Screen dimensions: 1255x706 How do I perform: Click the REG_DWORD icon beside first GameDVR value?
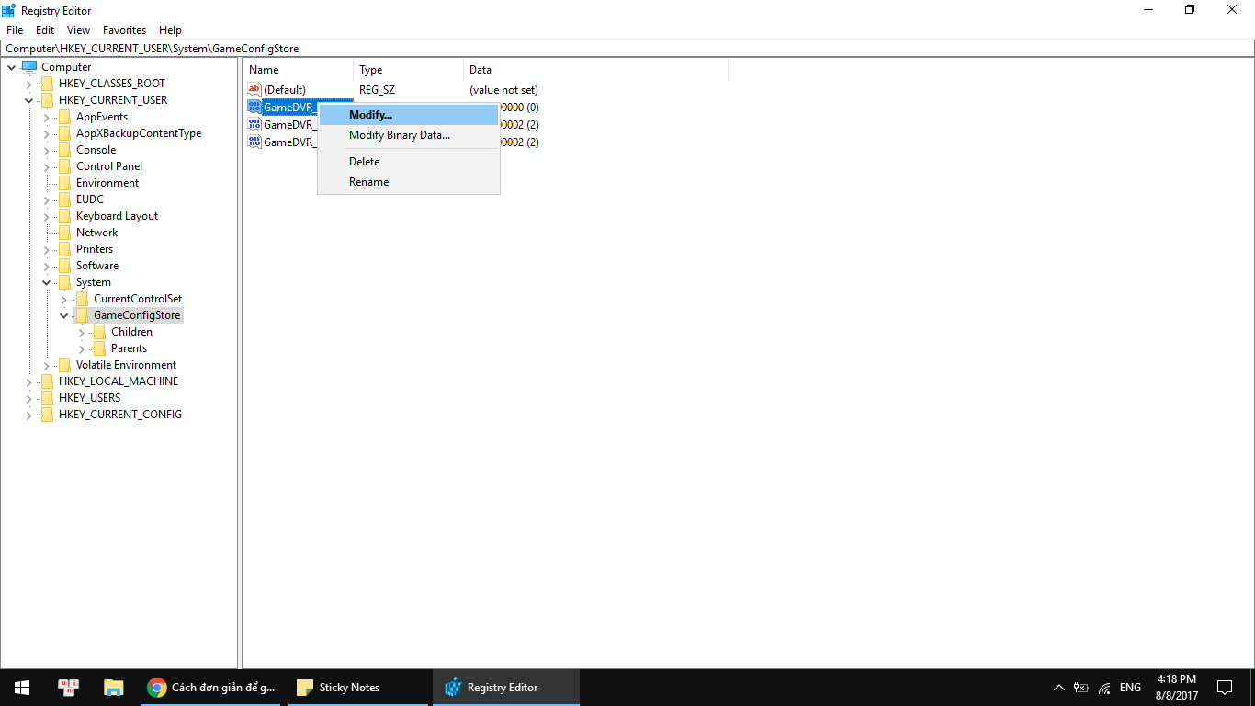[254, 107]
